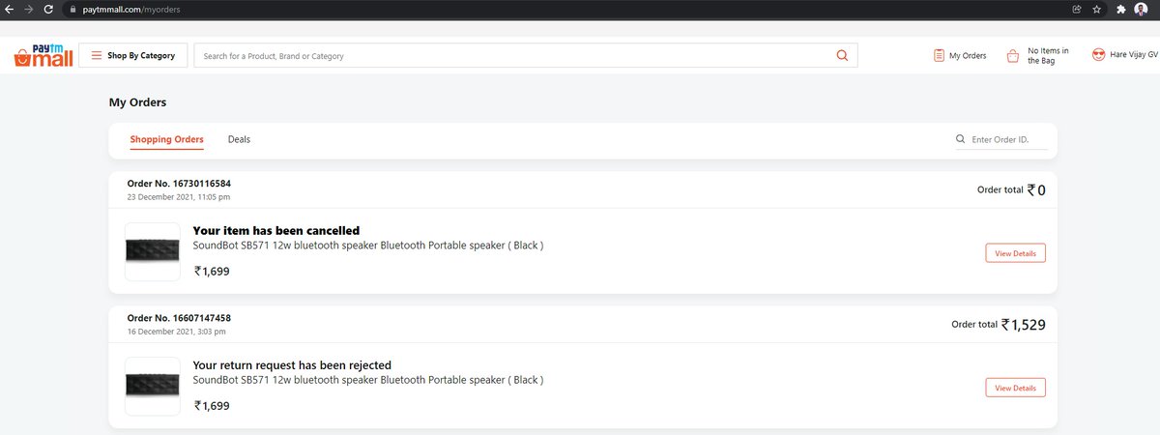This screenshot has height=435, width=1160.
Task: Select the Shopping Orders tab
Action: 167,139
